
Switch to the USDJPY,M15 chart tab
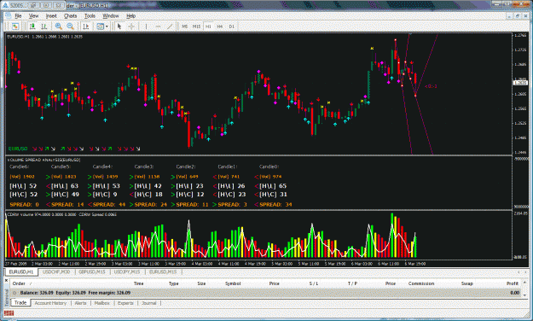click(127, 272)
